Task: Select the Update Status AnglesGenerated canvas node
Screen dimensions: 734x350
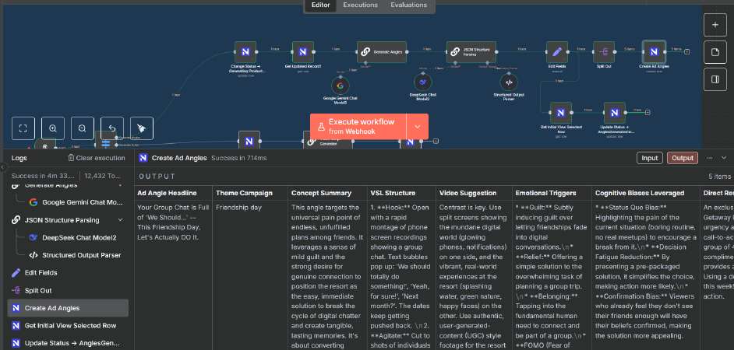Action: (x=615, y=113)
